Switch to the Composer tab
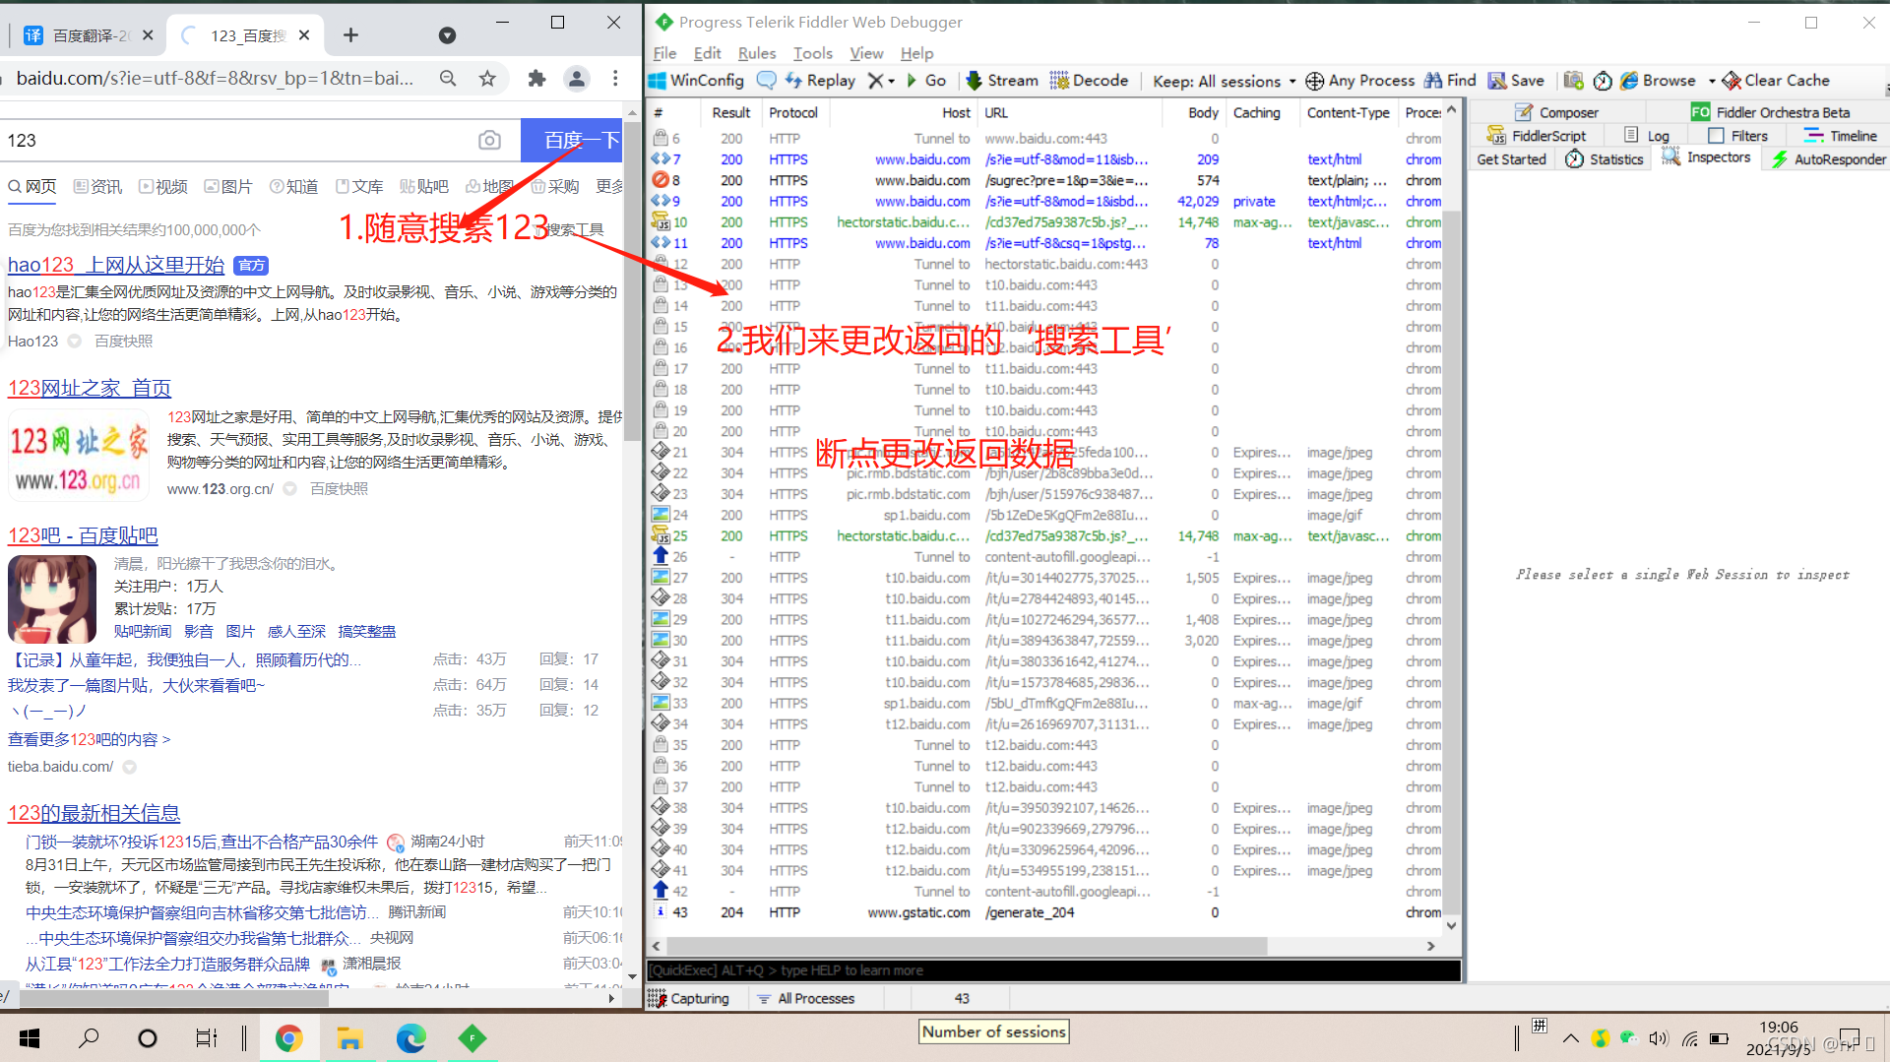1890x1062 pixels. click(1556, 112)
